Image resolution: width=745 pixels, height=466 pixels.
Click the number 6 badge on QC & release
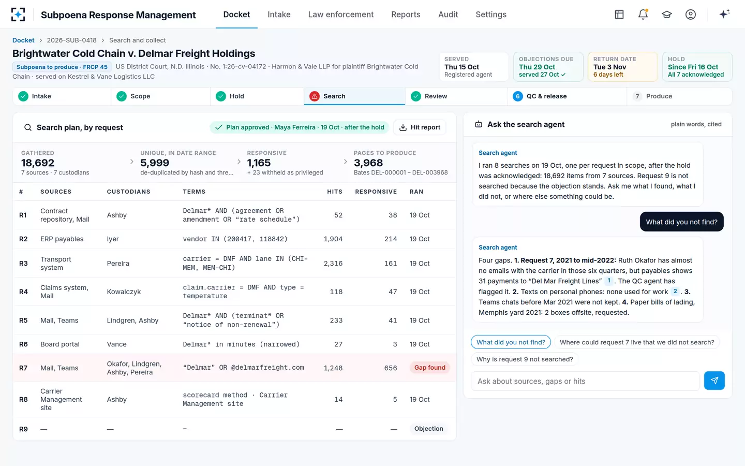[x=518, y=96]
